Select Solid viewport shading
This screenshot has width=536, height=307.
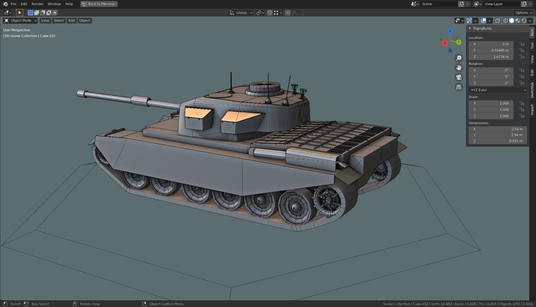tap(512, 21)
